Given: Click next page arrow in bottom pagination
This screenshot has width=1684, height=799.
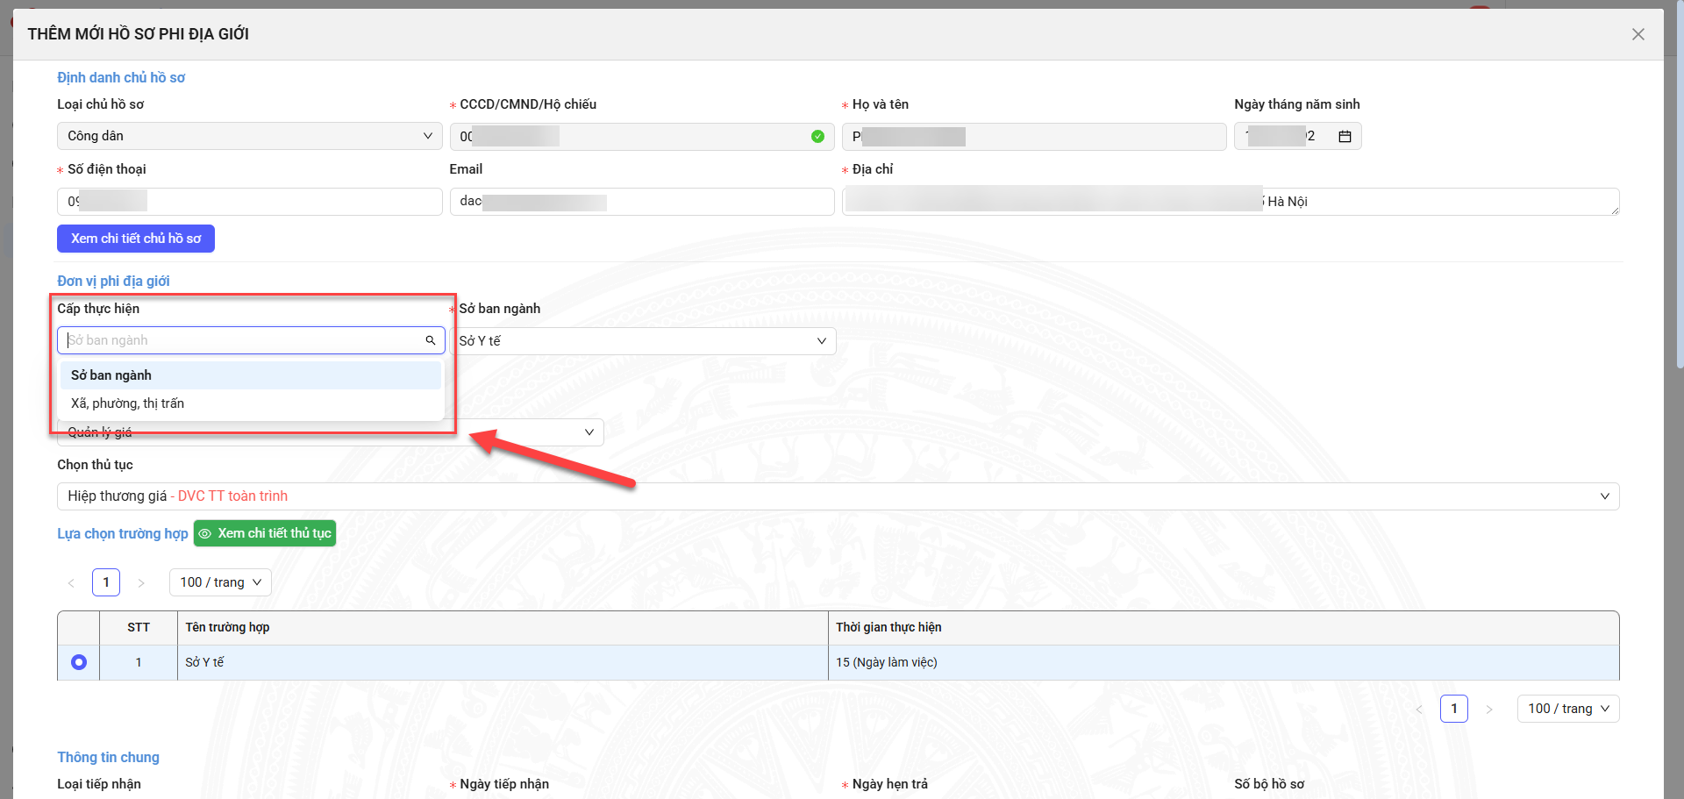Looking at the screenshot, I should pyautogui.click(x=1488, y=710).
